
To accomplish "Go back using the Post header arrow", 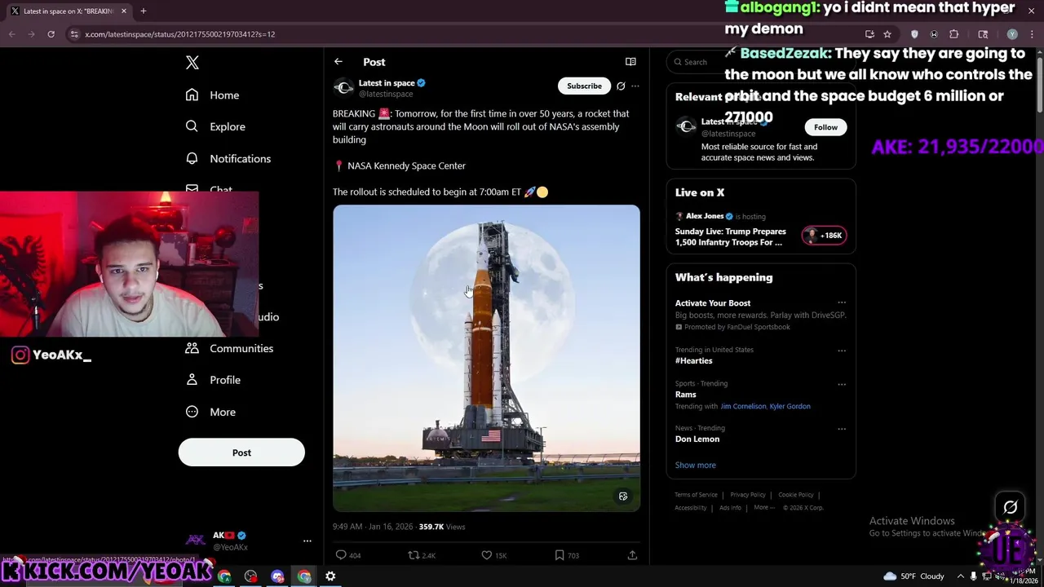I will coord(338,62).
